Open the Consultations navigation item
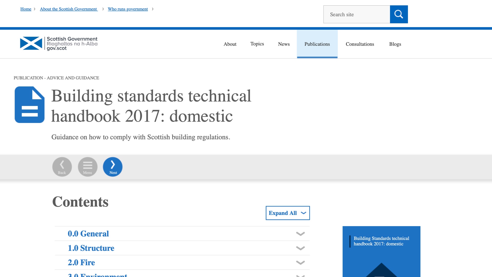Screen dimensions: 492x277 [360, 44]
